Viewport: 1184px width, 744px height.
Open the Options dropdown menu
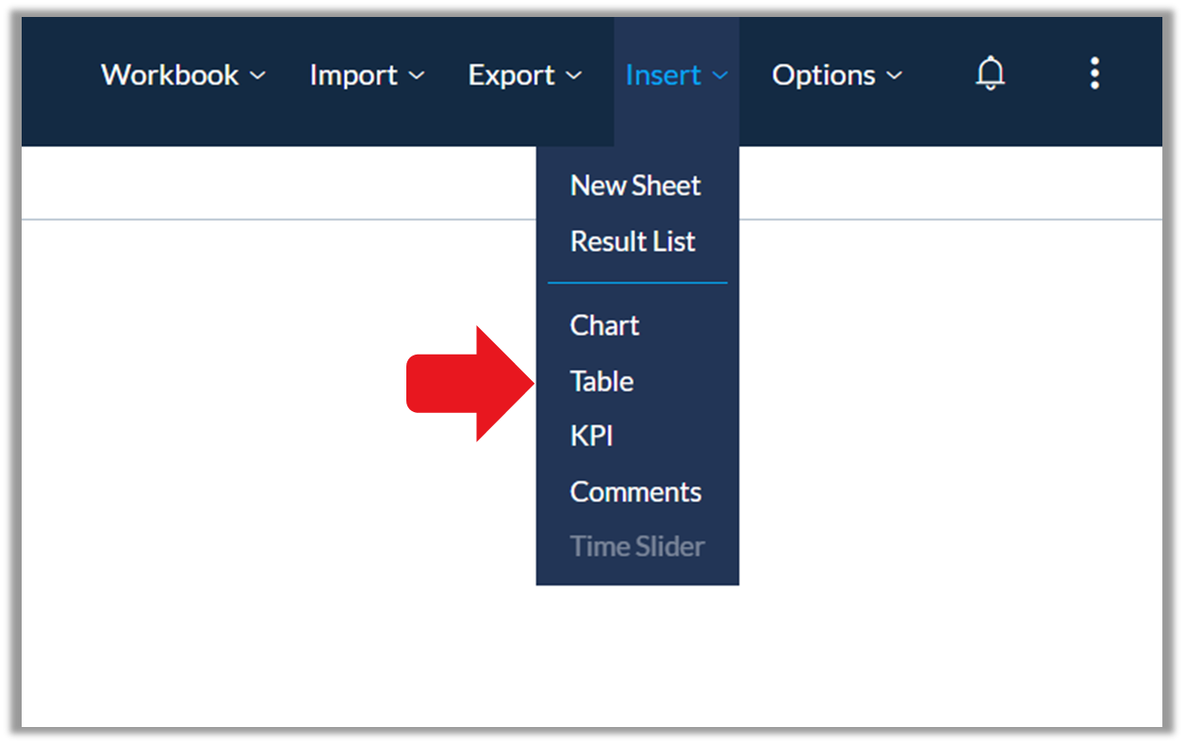click(x=837, y=74)
